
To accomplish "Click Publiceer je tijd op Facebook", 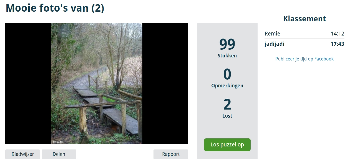I will (x=304, y=59).
